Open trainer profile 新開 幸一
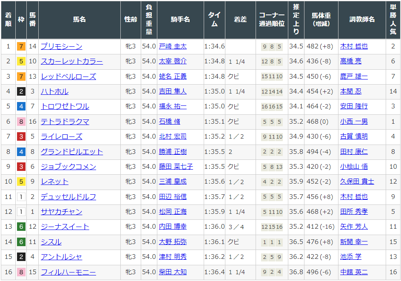Screen dimensions: 401x281 [354, 242]
